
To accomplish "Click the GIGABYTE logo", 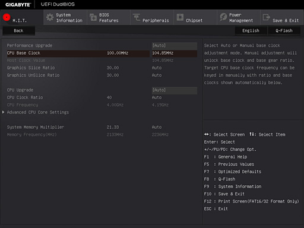I will (18, 5).
